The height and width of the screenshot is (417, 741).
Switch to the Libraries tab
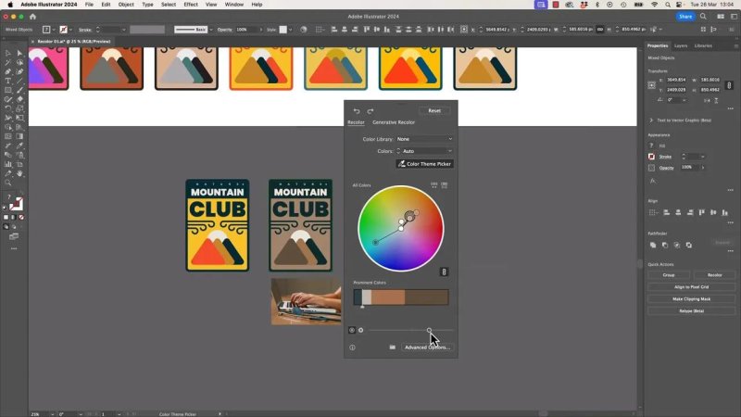[703, 45]
